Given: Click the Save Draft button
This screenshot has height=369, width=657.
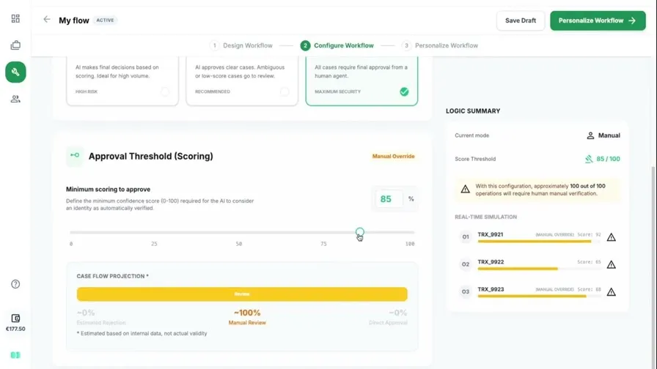Looking at the screenshot, I should [x=521, y=20].
